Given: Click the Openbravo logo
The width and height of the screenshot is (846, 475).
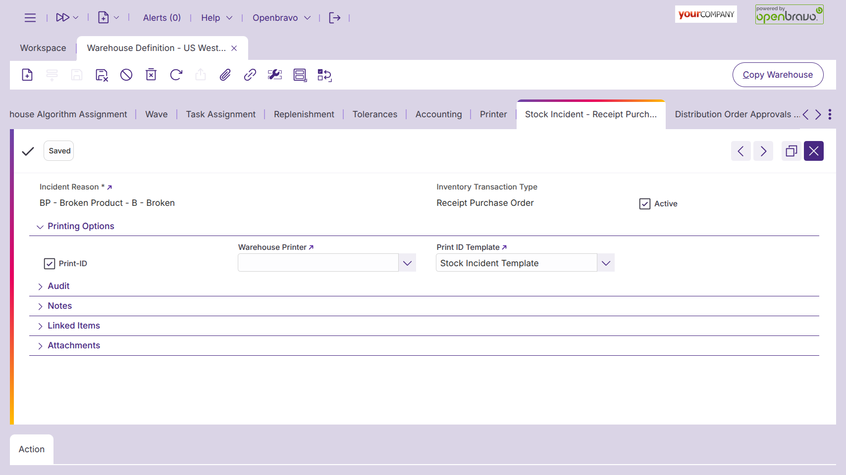Looking at the screenshot, I should click(x=790, y=14).
